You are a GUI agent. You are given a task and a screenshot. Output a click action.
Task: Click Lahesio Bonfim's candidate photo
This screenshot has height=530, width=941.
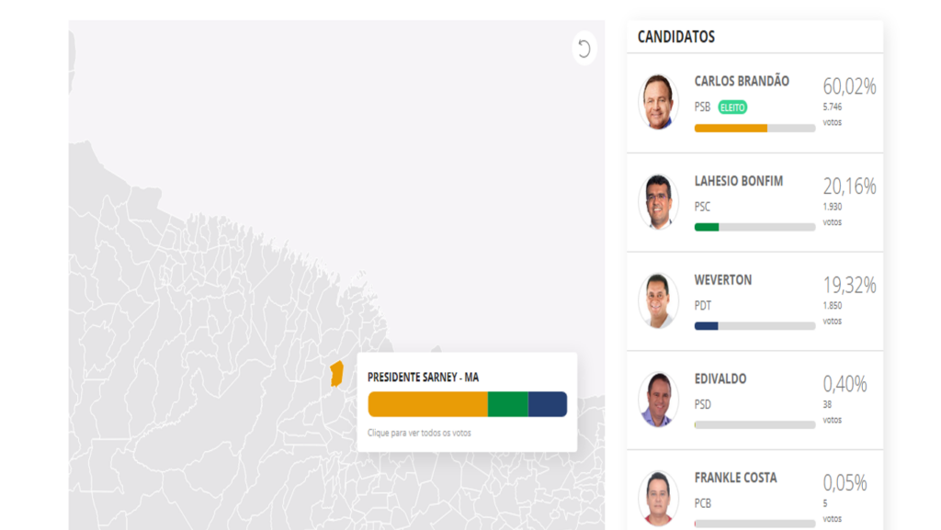coord(658,201)
